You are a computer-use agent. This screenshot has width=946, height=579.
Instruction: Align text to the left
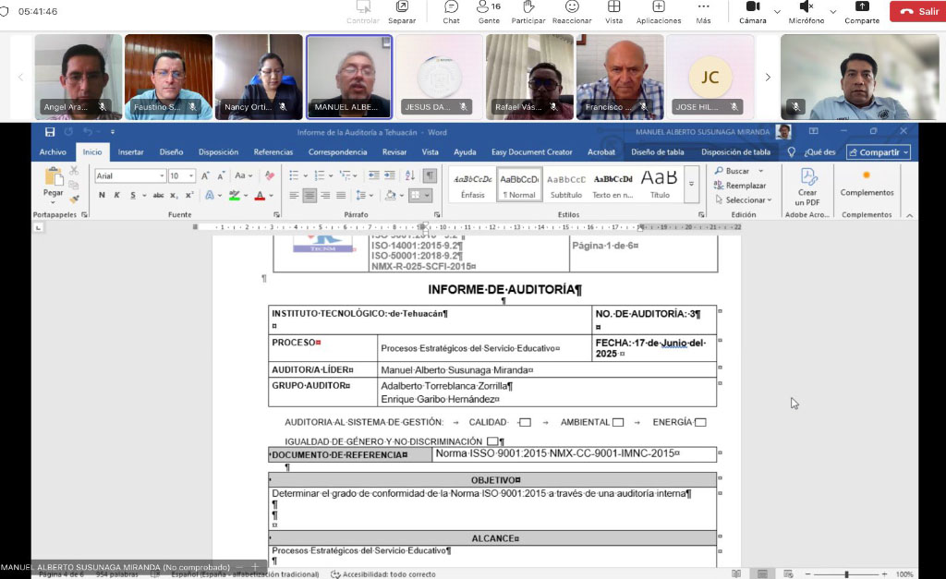(x=294, y=195)
